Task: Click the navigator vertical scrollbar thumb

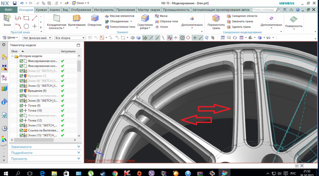Action: (79, 66)
